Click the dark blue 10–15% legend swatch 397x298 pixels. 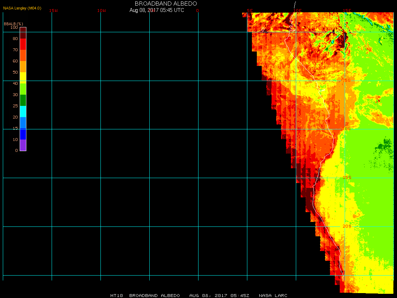[23, 134]
